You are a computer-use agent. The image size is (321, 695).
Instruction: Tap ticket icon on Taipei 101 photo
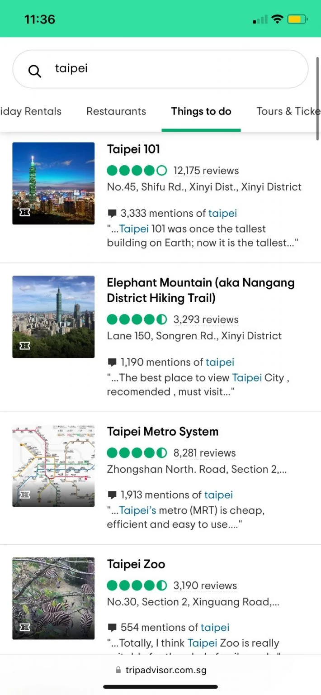(25, 212)
